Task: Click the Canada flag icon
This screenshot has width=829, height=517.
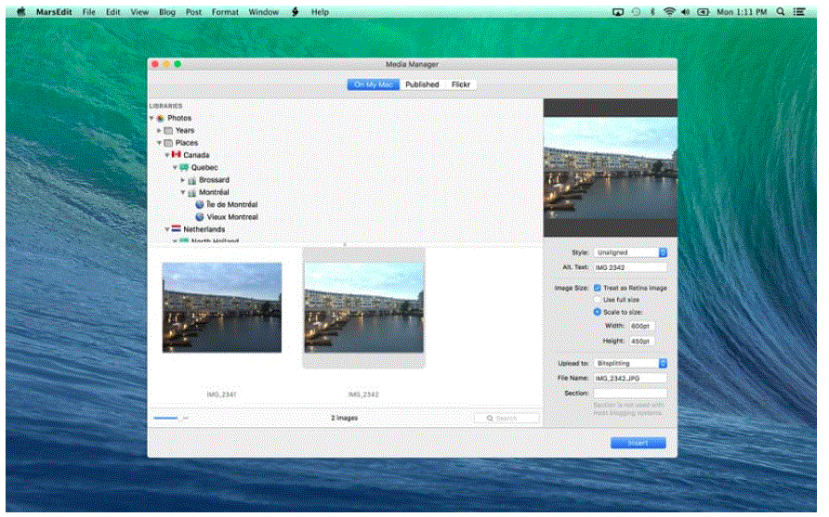Action: [176, 155]
